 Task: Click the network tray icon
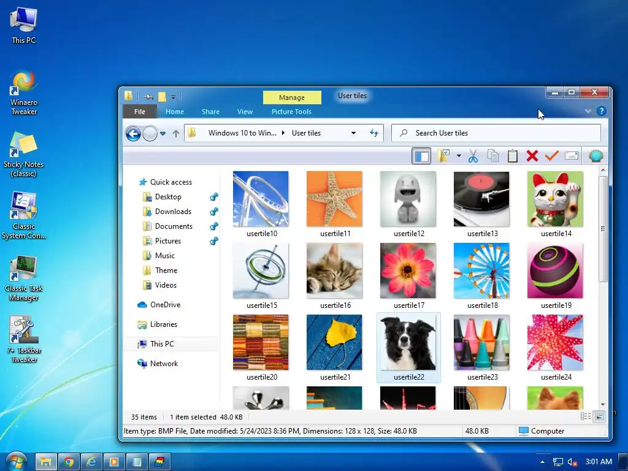point(558,462)
